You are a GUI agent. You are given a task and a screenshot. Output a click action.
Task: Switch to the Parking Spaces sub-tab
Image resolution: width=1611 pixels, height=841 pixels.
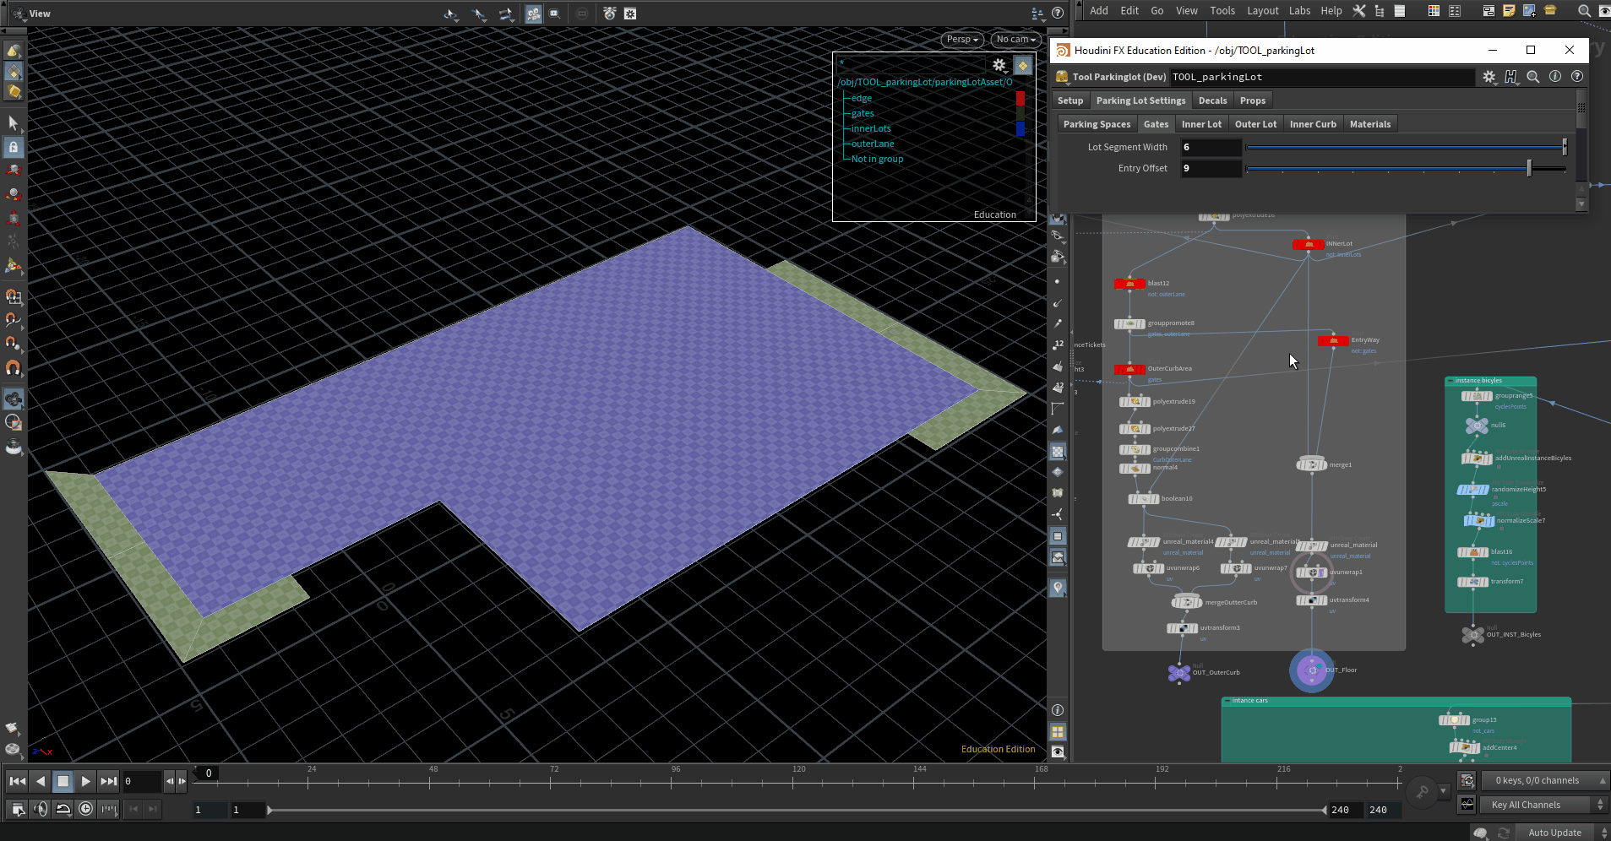tap(1097, 124)
